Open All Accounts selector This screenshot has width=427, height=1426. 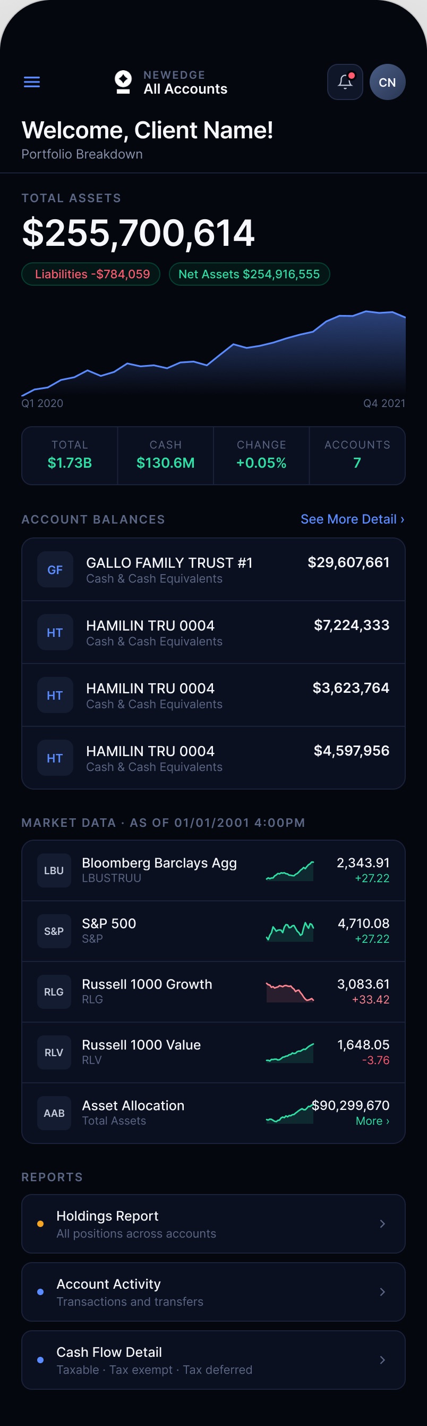185,88
